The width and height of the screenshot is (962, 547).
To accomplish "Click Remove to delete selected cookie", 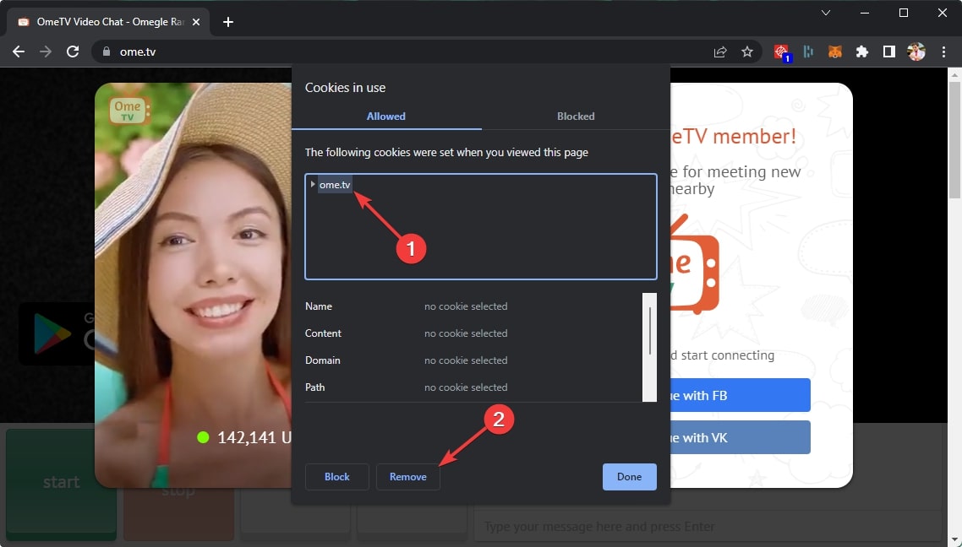I will coord(408,476).
